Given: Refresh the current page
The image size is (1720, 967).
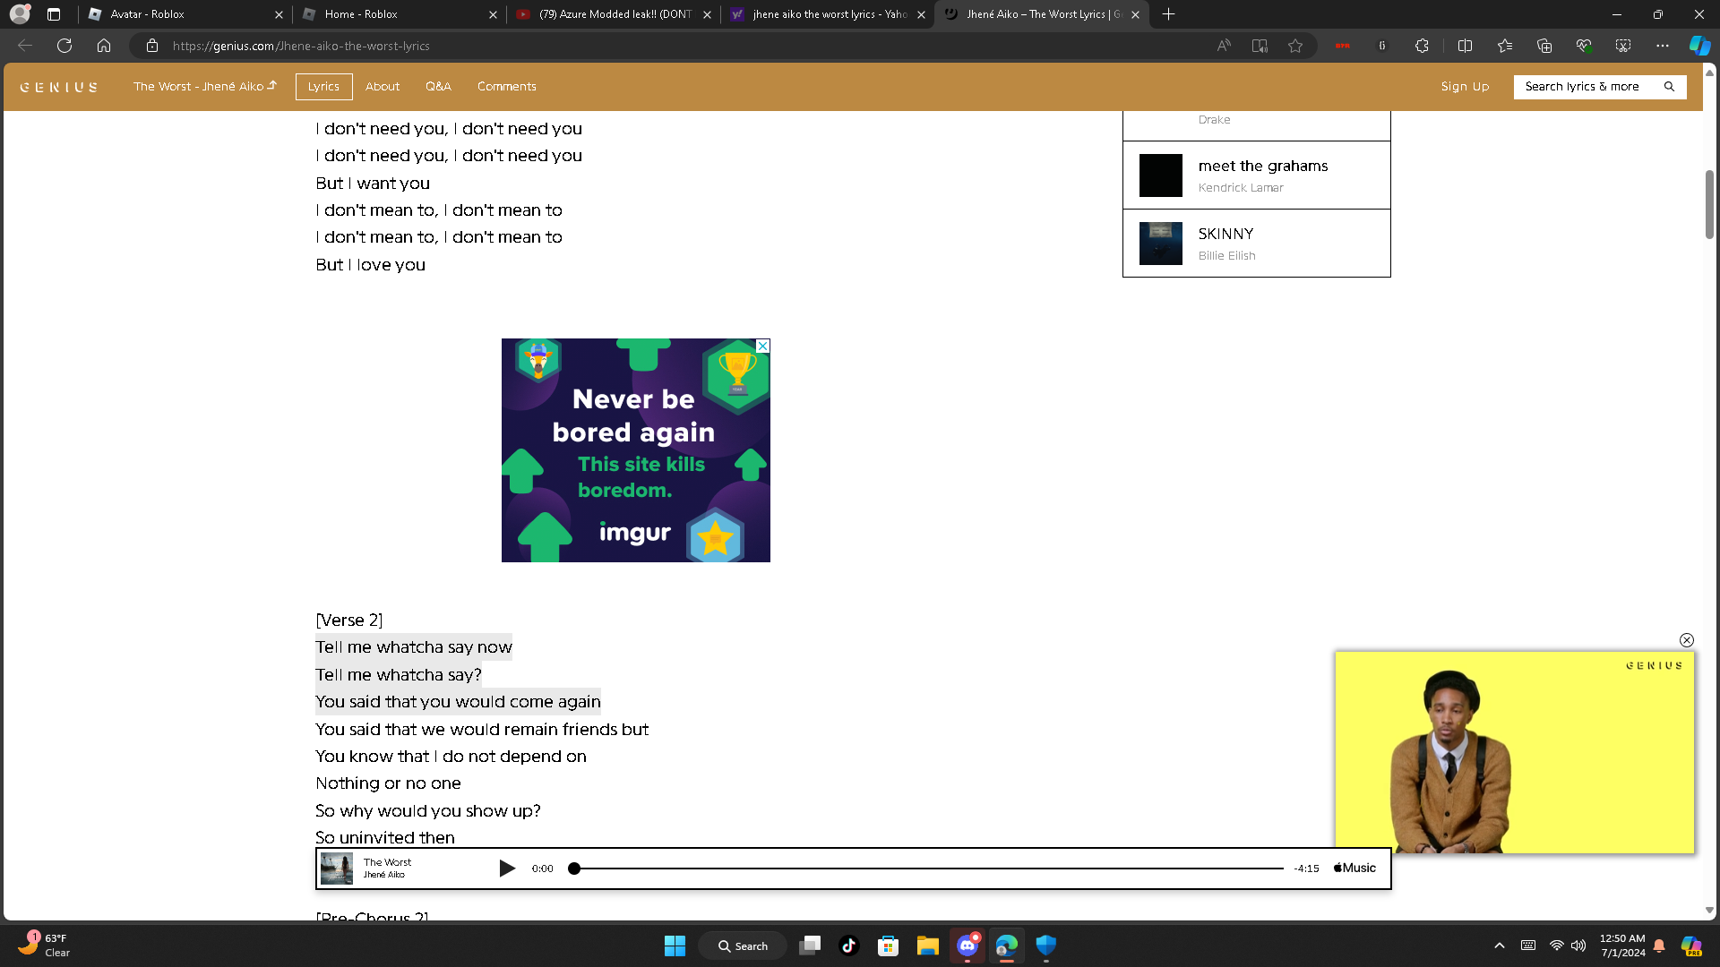Looking at the screenshot, I should (64, 46).
